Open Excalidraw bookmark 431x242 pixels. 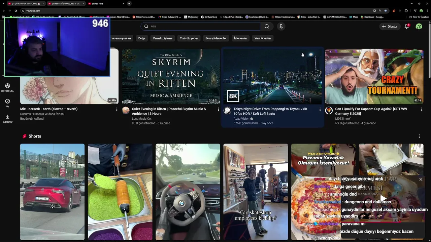257,17
